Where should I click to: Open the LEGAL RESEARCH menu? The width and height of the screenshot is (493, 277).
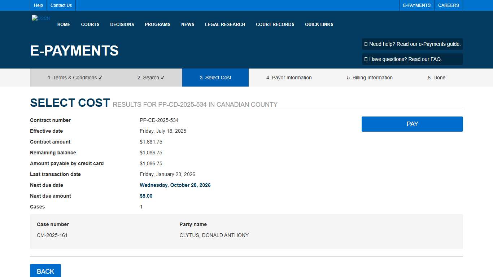coord(225,24)
